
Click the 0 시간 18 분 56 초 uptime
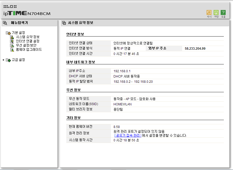point(126,140)
